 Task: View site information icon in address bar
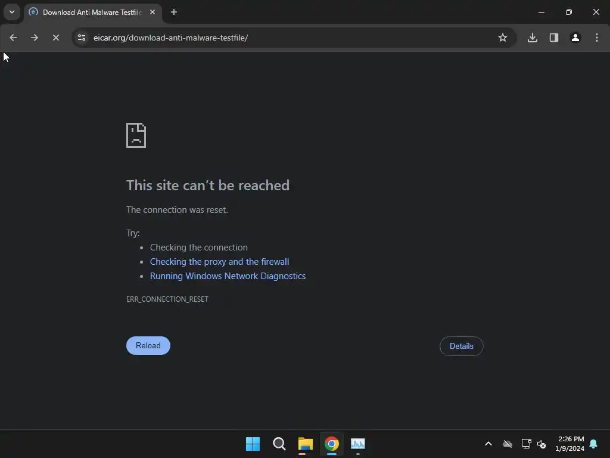pos(82,38)
